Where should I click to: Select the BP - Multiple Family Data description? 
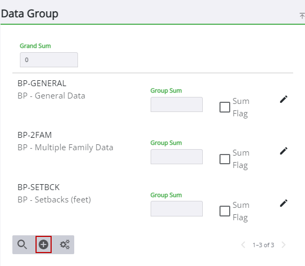tap(66, 148)
